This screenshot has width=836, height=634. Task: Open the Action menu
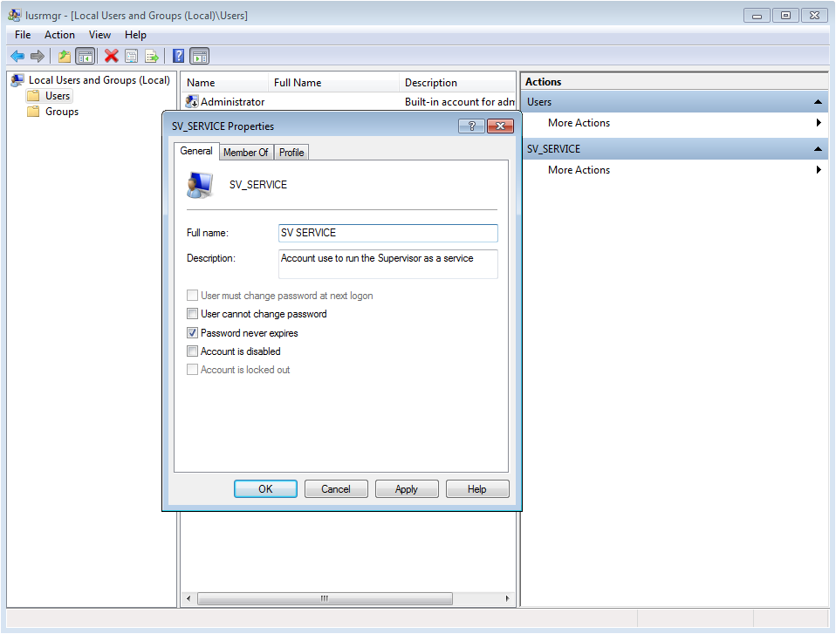tap(59, 35)
